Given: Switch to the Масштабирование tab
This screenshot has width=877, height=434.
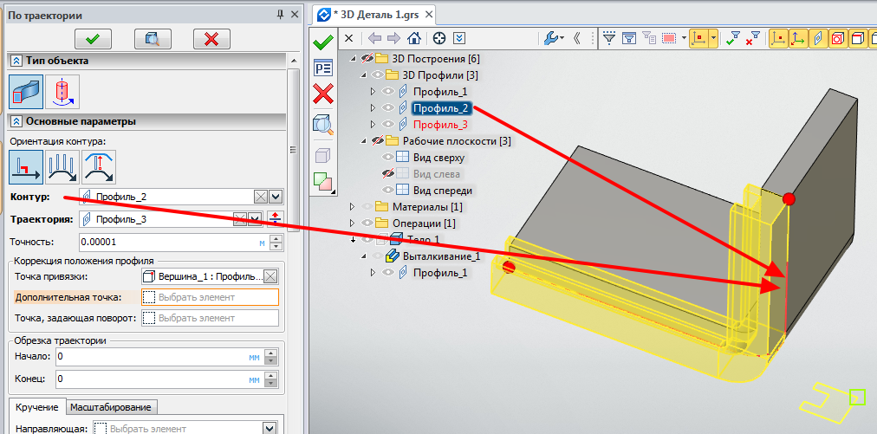Looking at the screenshot, I should pyautogui.click(x=110, y=407).
